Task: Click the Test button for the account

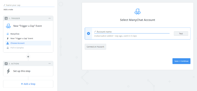Action: point(181,34)
